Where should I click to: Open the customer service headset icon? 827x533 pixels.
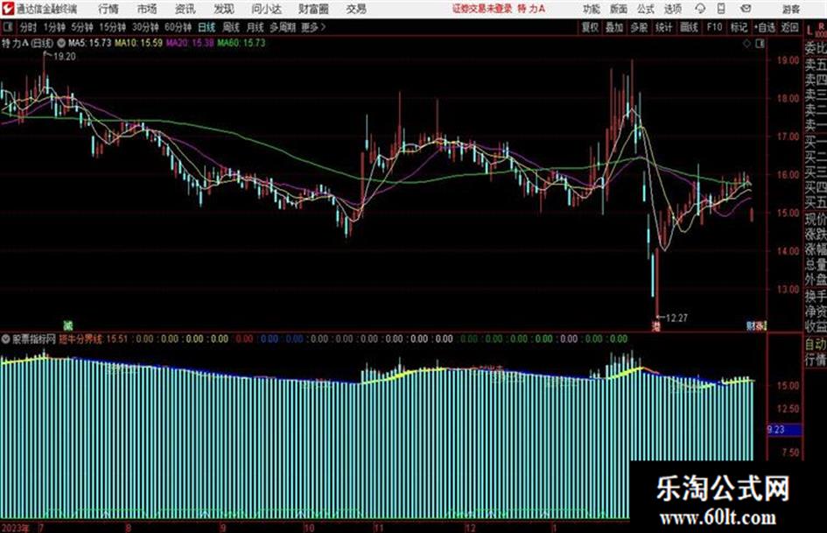tap(700, 9)
